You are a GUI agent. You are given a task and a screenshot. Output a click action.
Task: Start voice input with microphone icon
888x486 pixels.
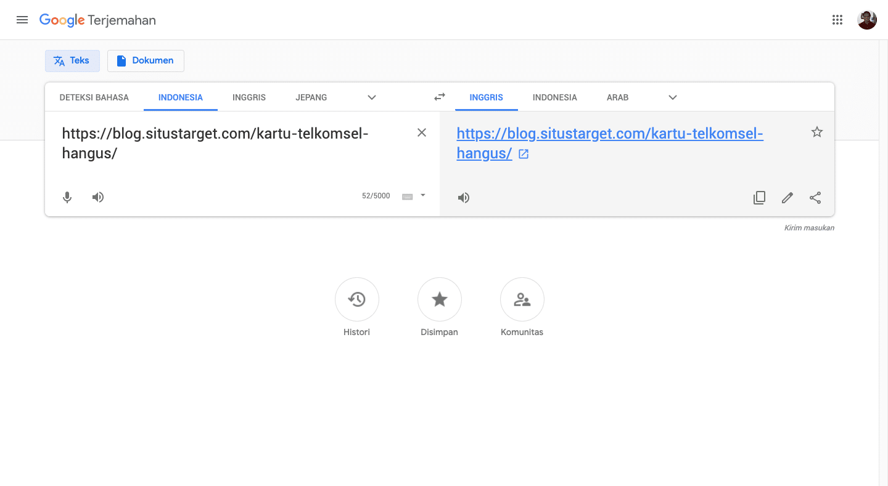tap(67, 197)
